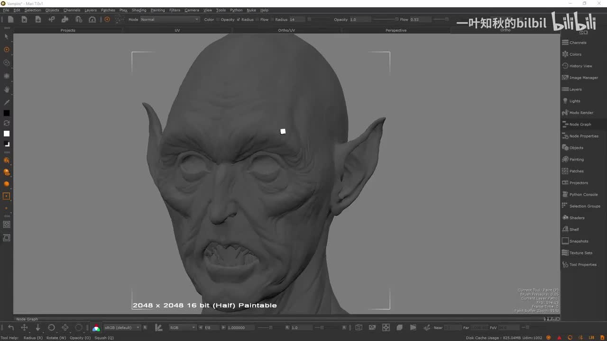Open the Painting menu

click(157, 10)
